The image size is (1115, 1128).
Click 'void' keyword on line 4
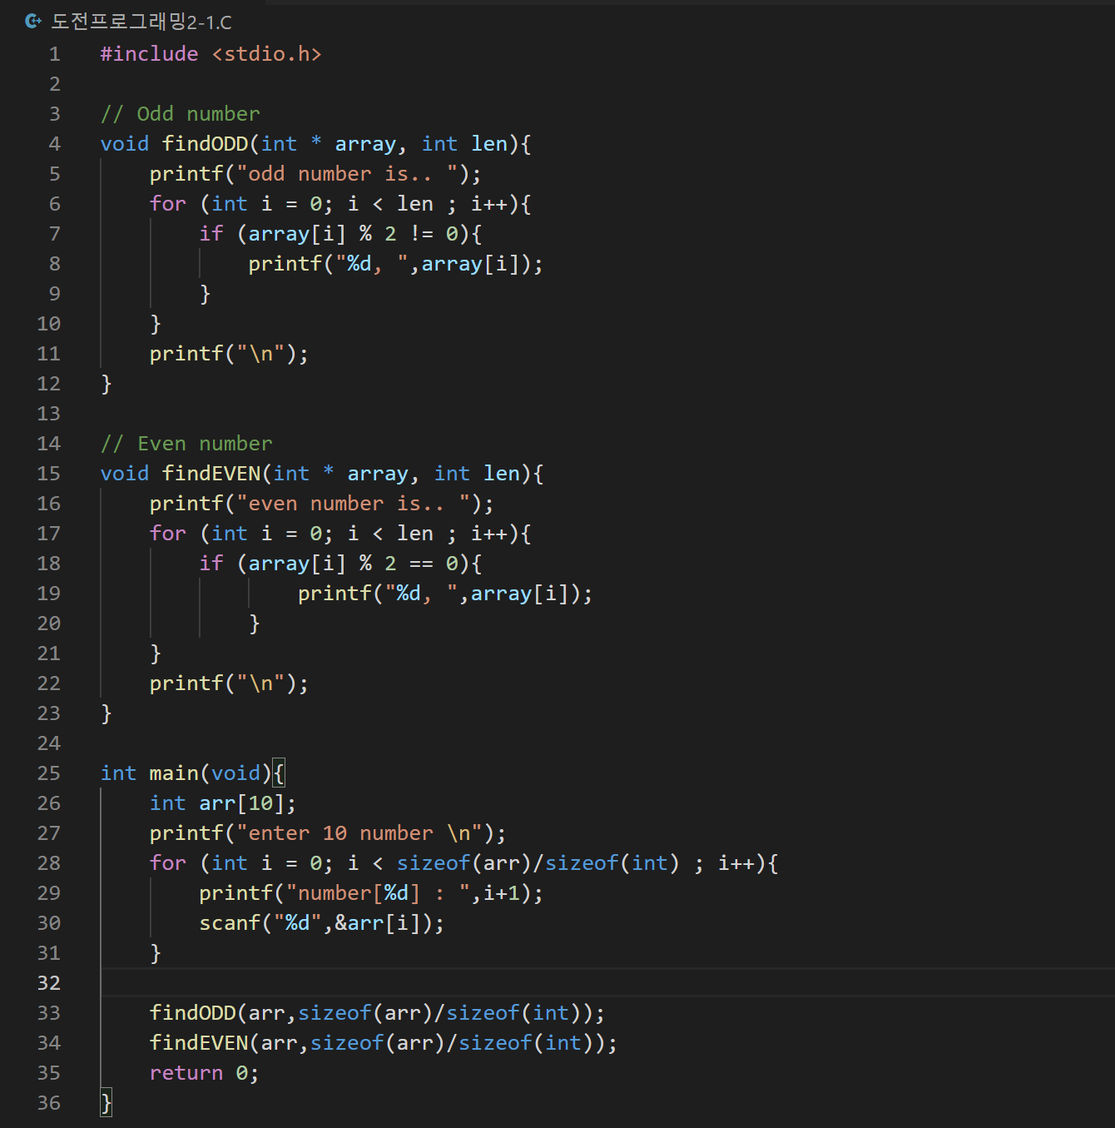coord(125,144)
